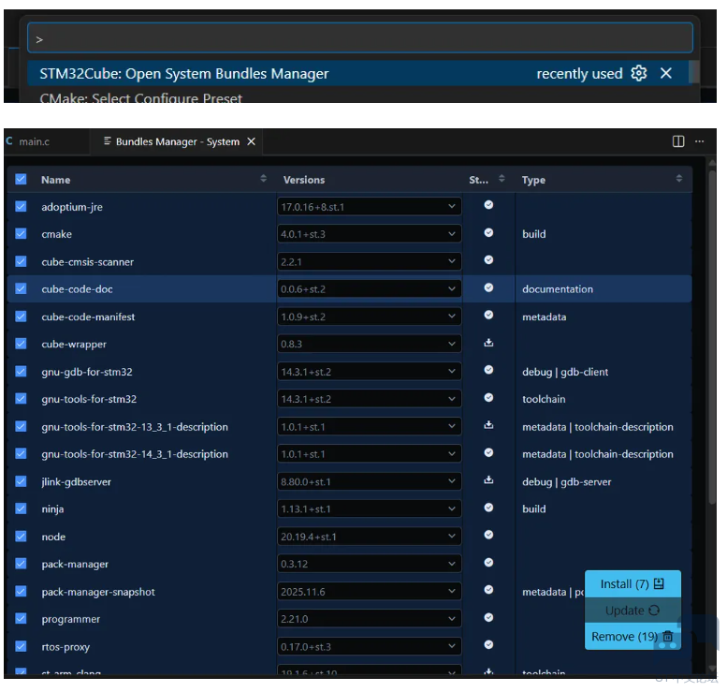
Task: Remove STM32Cube command from recent history
Action: click(x=666, y=73)
